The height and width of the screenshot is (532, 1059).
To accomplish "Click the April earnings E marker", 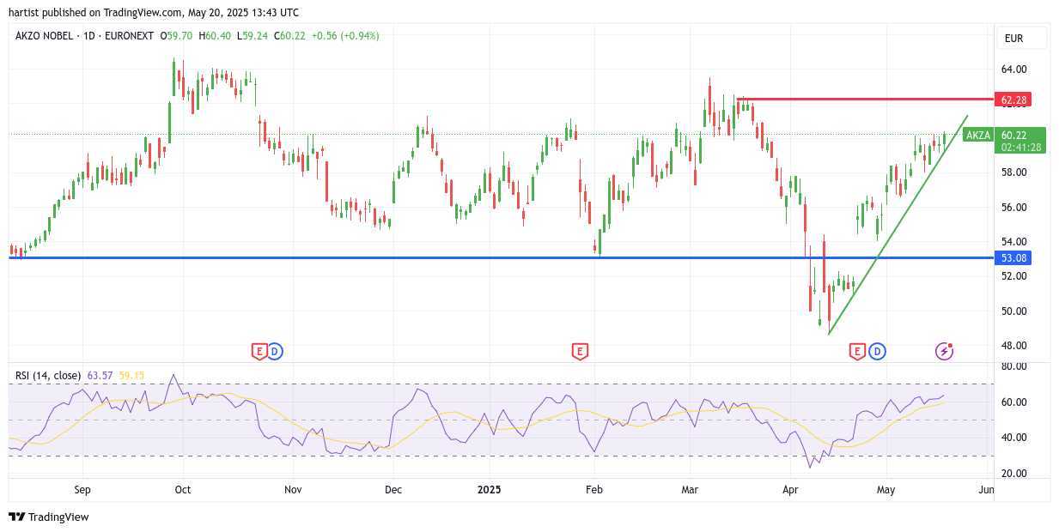I will [x=857, y=351].
